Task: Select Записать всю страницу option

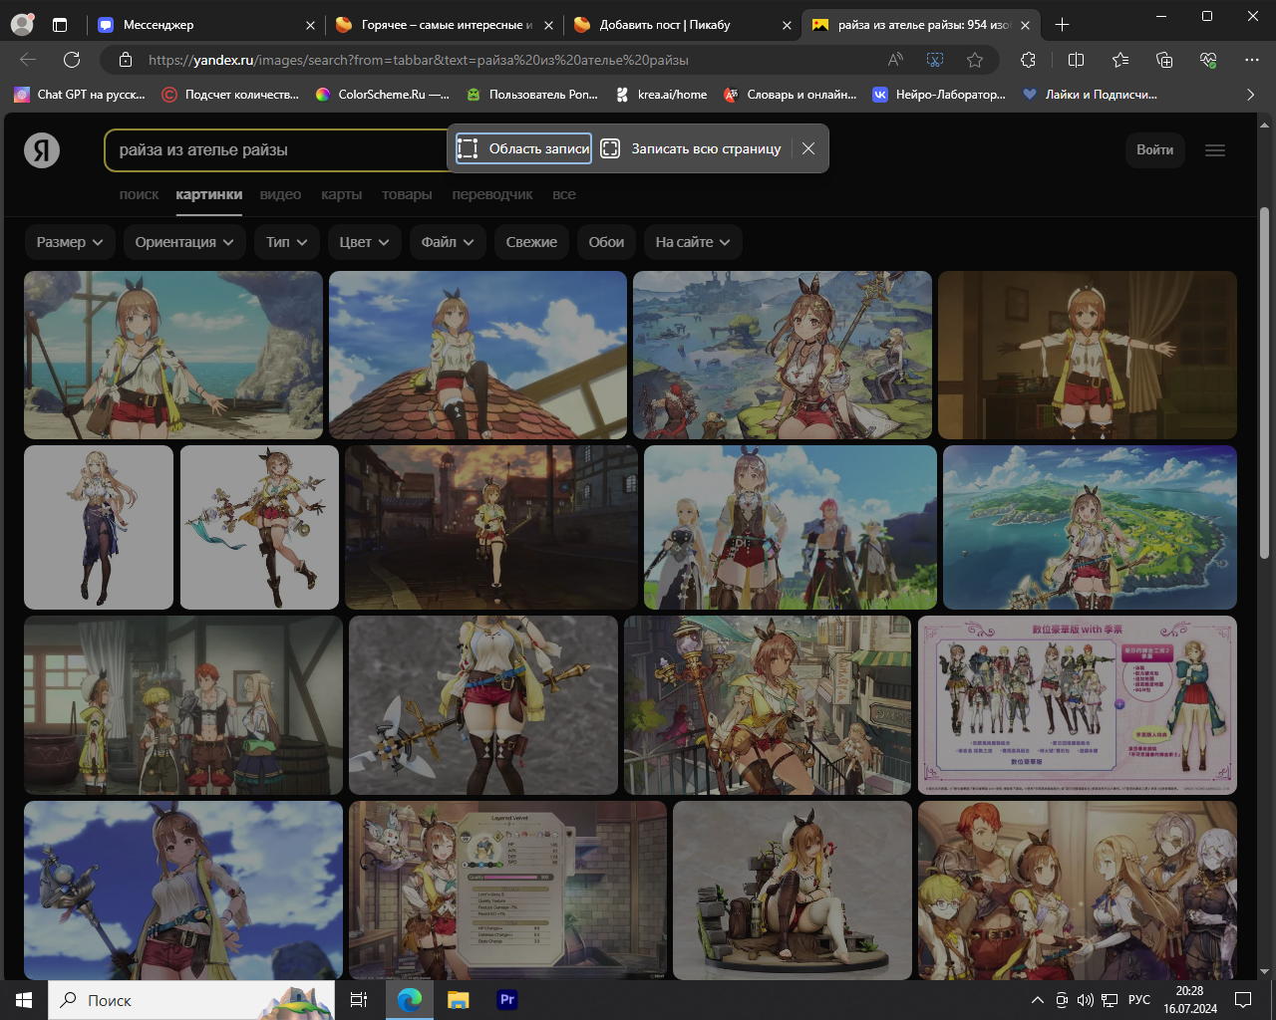Action: click(x=692, y=148)
